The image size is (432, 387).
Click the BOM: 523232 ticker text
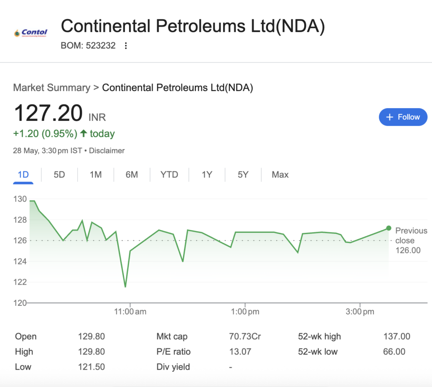point(88,45)
